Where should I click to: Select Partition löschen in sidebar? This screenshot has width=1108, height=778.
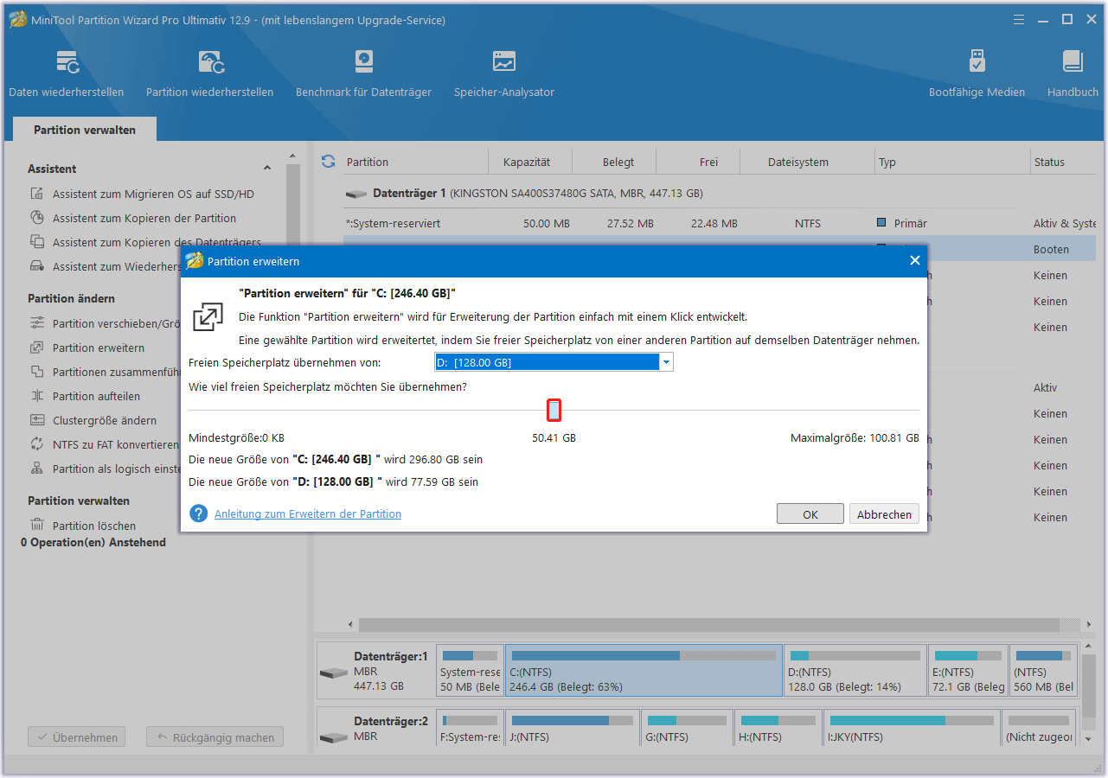(93, 526)
